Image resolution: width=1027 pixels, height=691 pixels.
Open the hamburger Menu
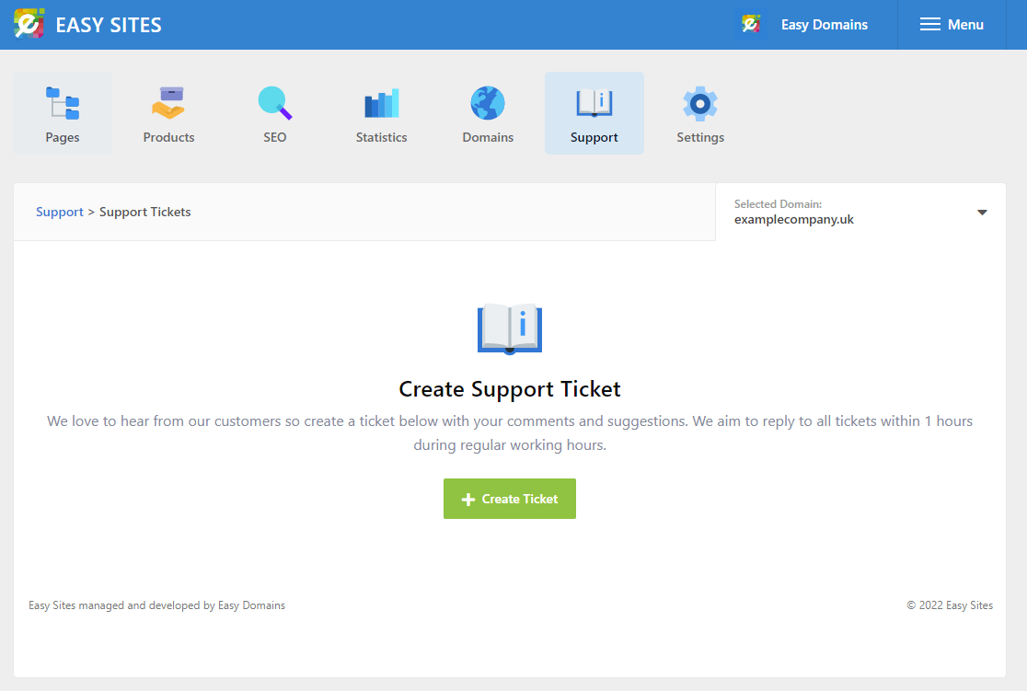pyautogui.click(x=952, y=25)
